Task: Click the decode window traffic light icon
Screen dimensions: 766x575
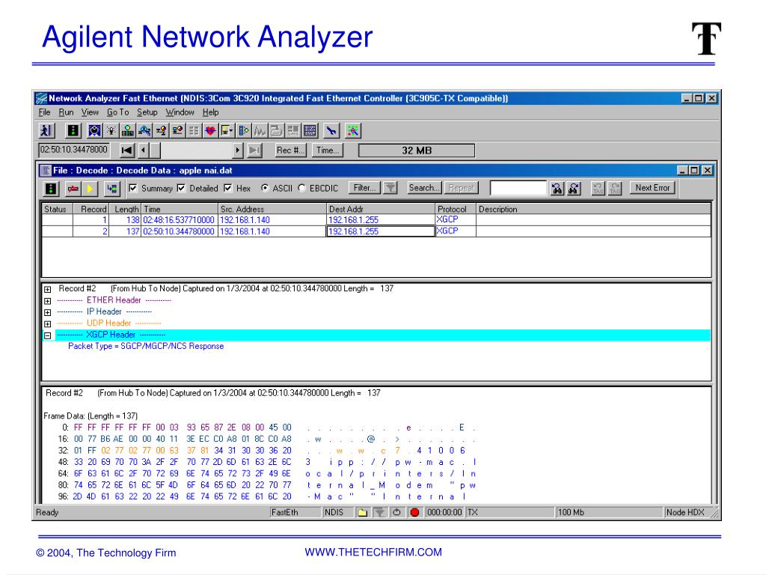Action: [52, 188]
